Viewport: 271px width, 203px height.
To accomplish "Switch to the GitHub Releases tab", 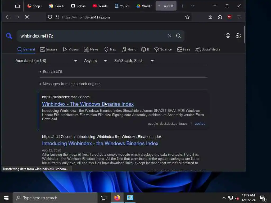I will (x=78, y=6).
